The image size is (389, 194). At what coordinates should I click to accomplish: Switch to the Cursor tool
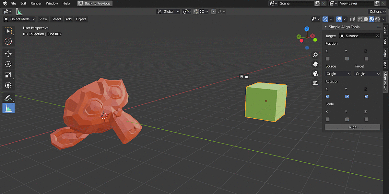point(8,41)
